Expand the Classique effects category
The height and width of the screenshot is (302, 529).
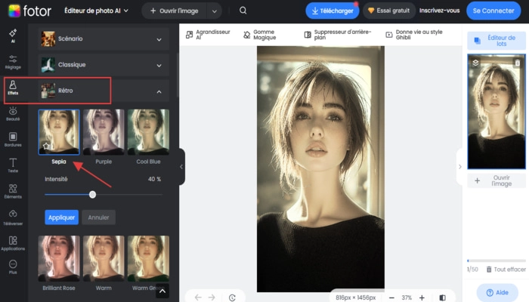pos(104,65)
